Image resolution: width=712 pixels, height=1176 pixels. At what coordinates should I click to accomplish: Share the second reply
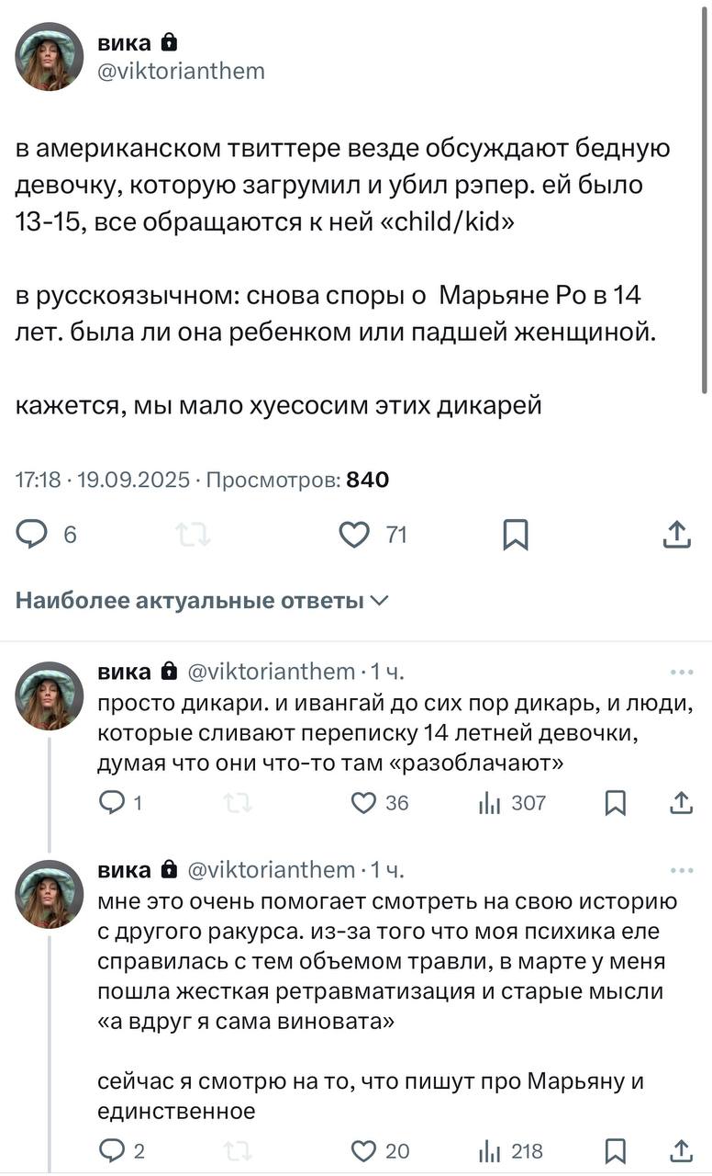point(681,1150)
